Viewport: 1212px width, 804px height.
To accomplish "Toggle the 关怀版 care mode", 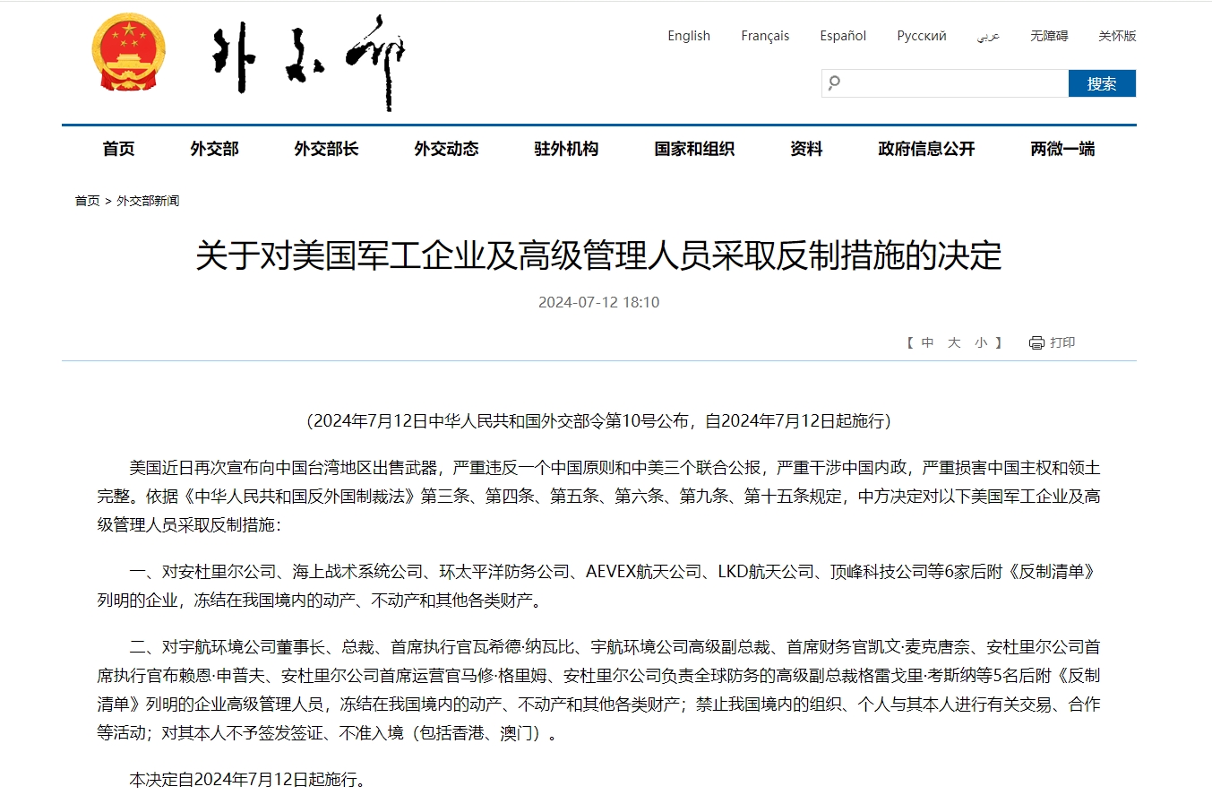I will pos(1116,36).
